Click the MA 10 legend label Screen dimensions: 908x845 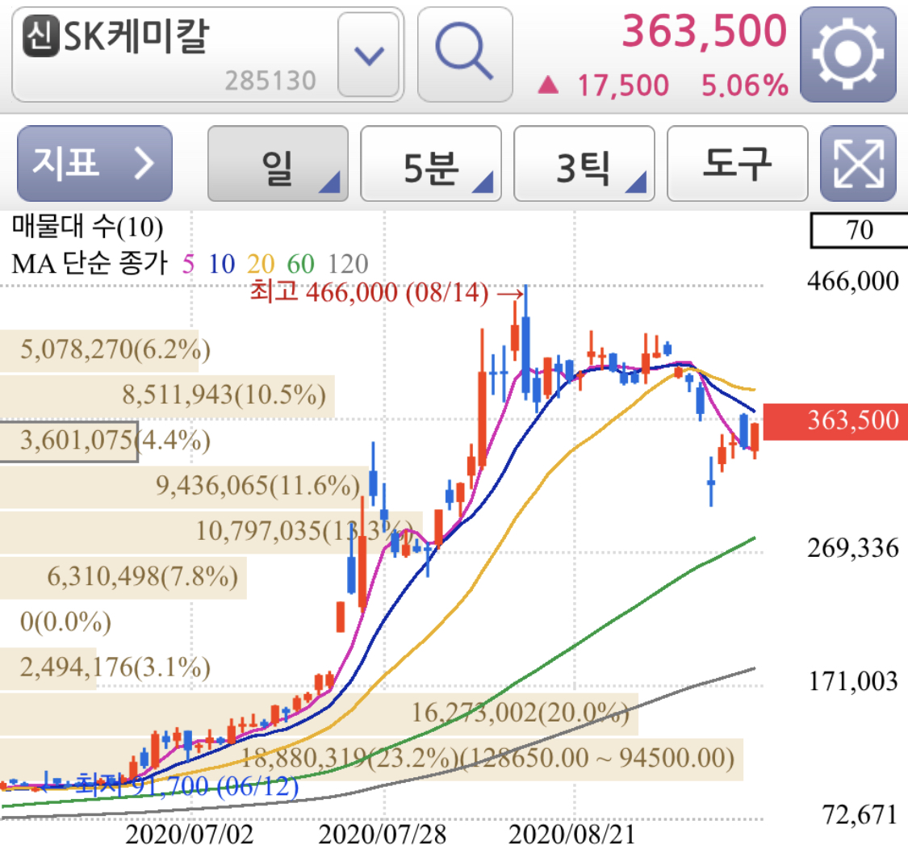click(x=222, y=265)
